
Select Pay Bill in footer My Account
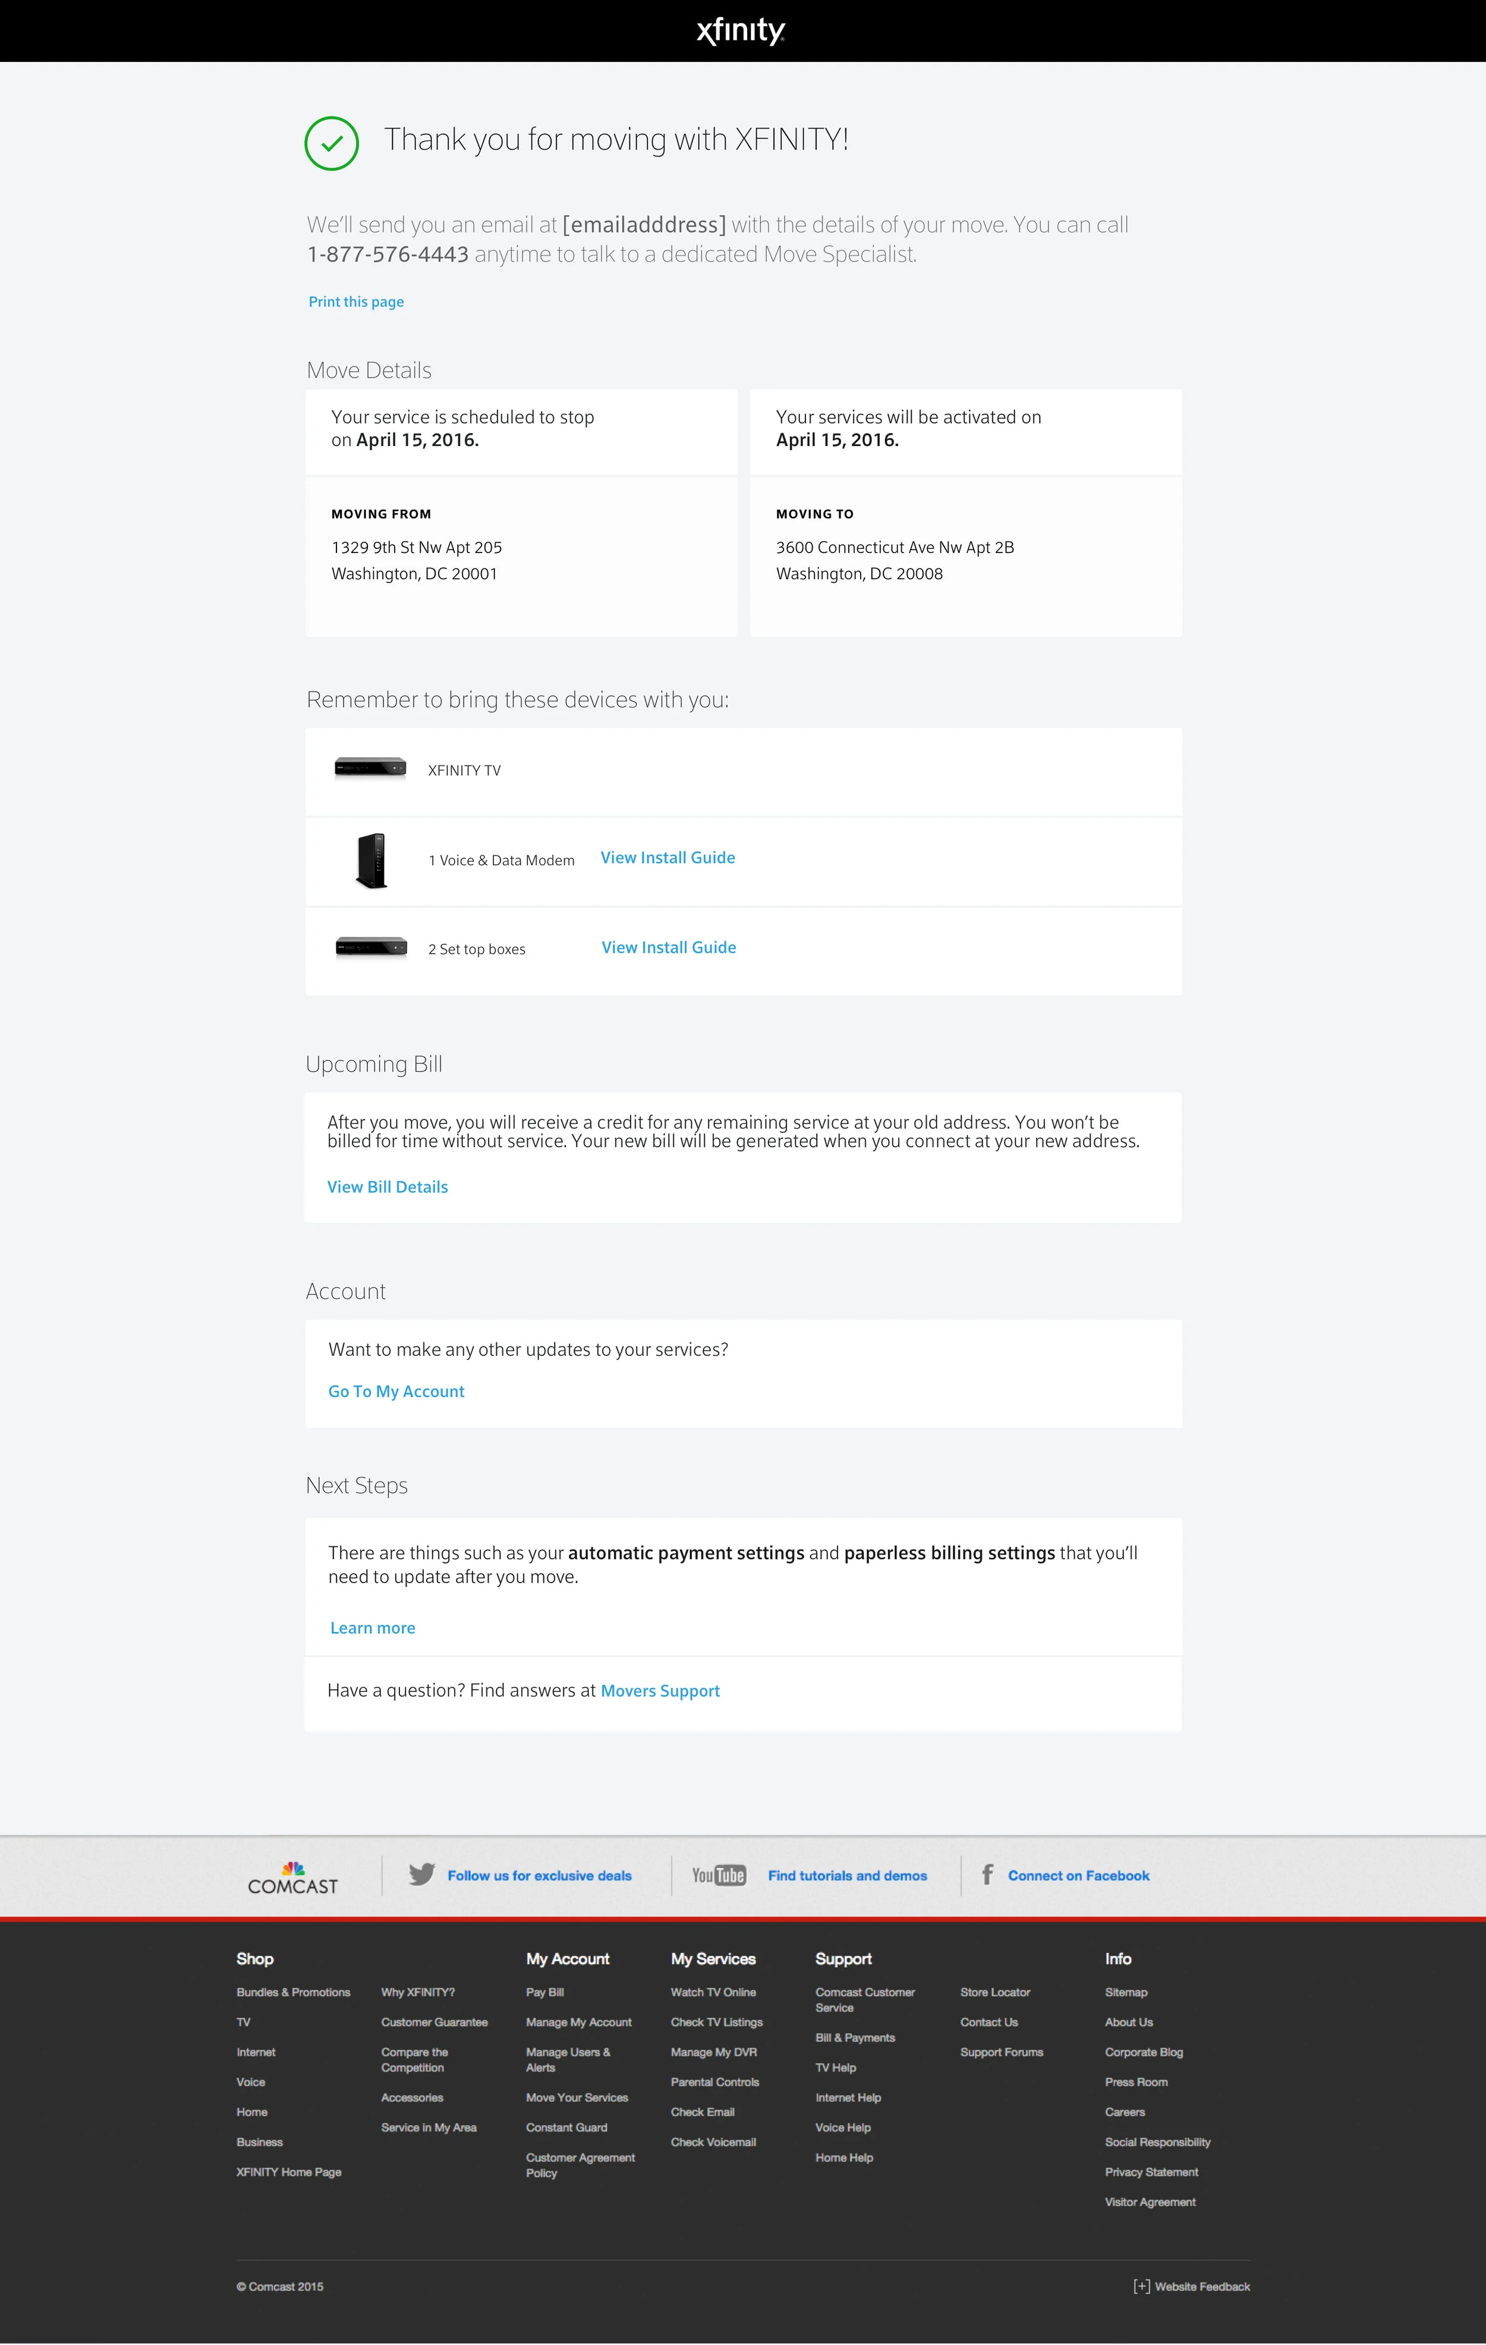tap(545, 1992)
